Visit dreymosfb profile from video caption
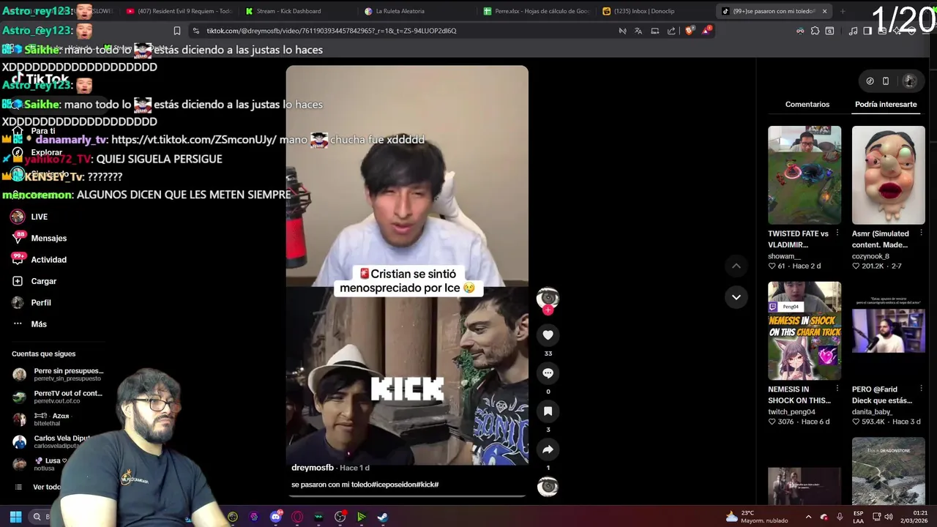The height and width of the screenshot is (527, 937). (313, 468)
